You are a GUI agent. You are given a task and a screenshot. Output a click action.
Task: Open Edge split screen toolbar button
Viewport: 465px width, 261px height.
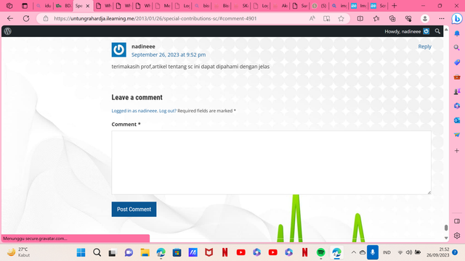[360, 18]
